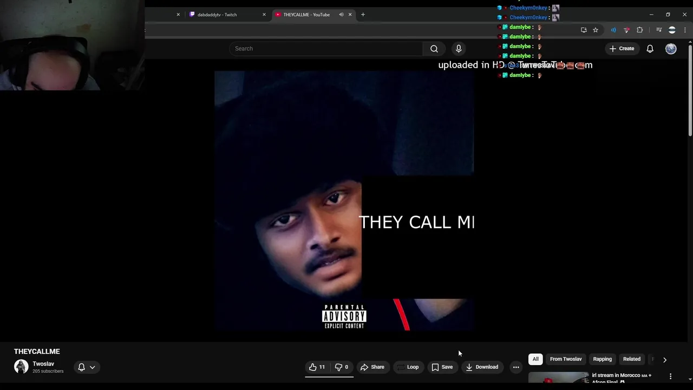The image size is (693, 390).
Task: Bookmark this page with the star icon
Action: [596, 30]
